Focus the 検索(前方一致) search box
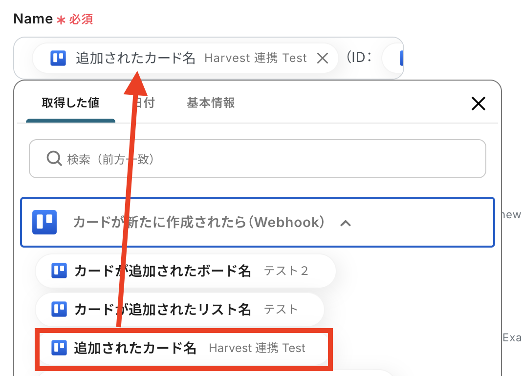The height and width of the screenshot is (376, 522). (x=258, y=159)
